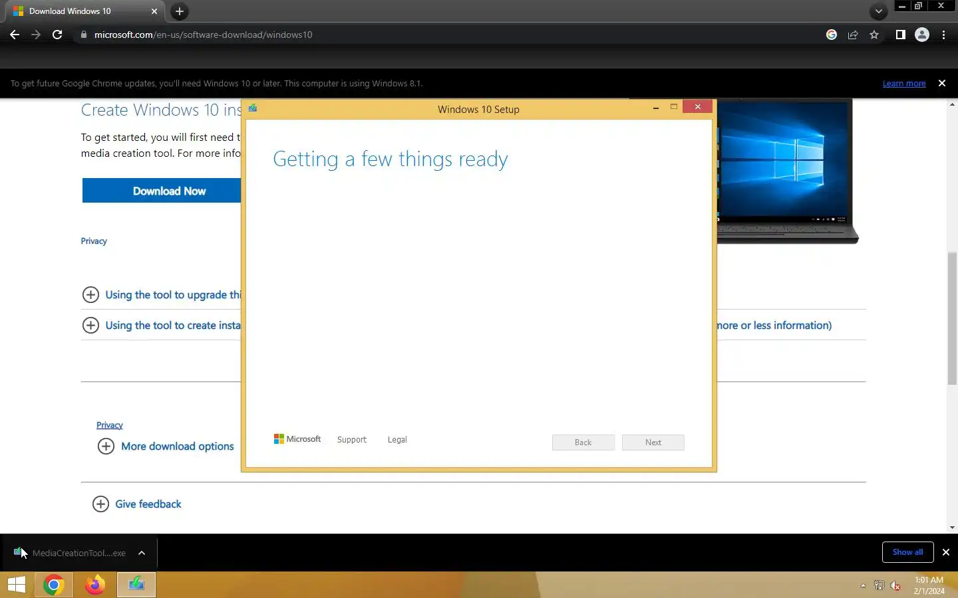Expand MediaCreationTool download options chevron
The width and height of the screenshot is (958, 598).
(x=142, y=553)
